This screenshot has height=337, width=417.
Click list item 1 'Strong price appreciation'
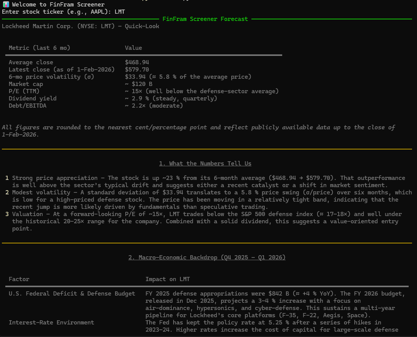pyautogui.click(x=209, y=181)
